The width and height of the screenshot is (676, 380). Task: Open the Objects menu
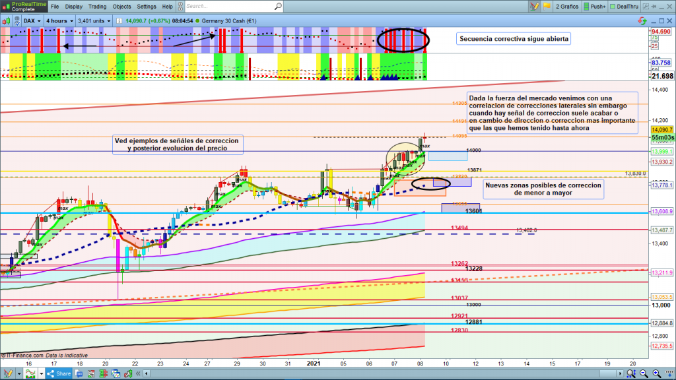coord(122,7)
